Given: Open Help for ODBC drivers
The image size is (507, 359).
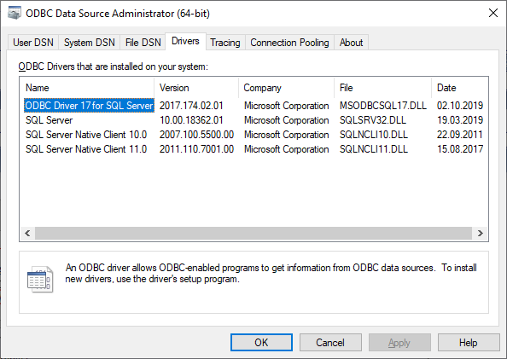Looking at the screenshot, I should point(469,343).
